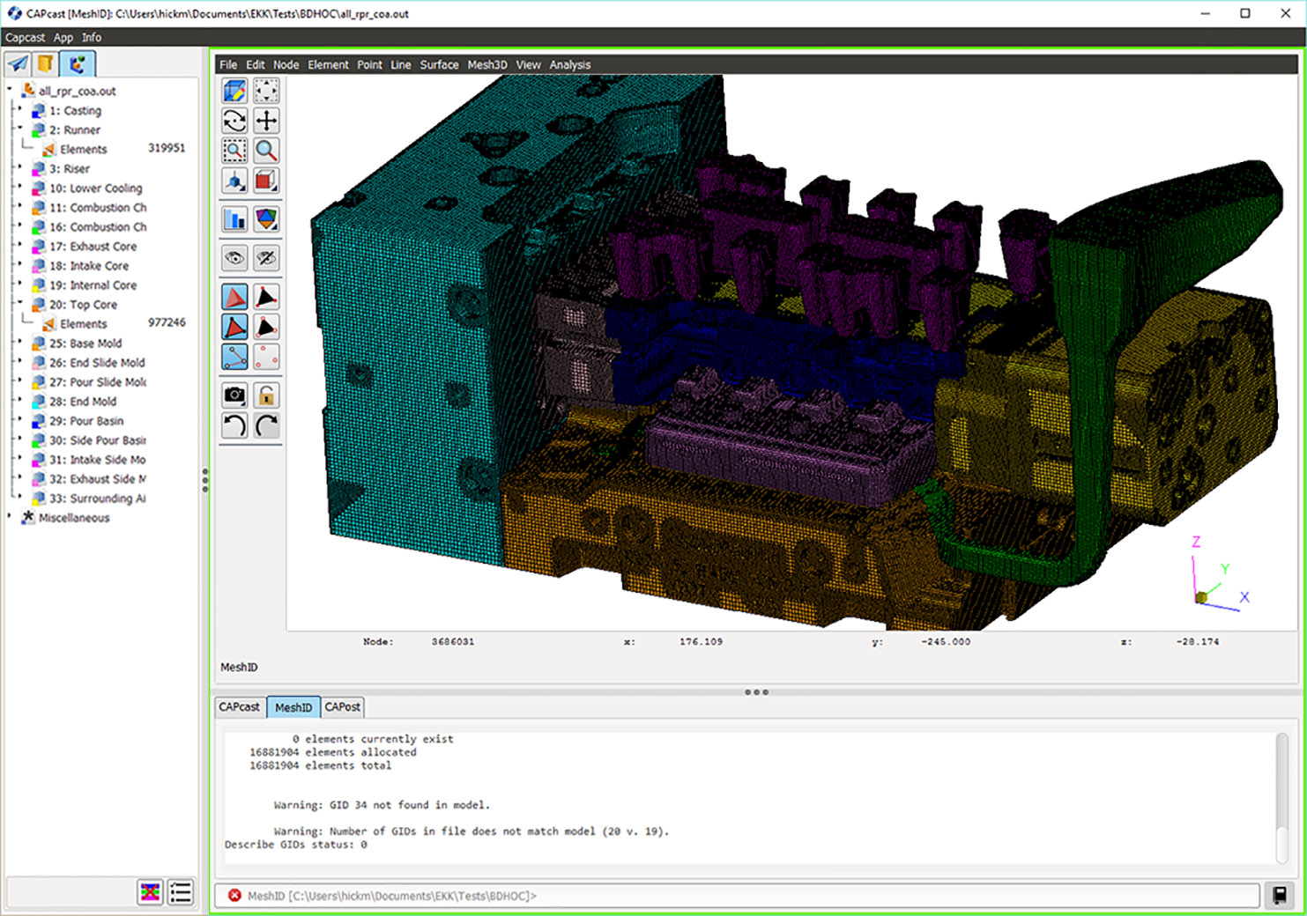Toggle red face with black edges display
Screen dimensions: 1307x916
pyautogui.click(x=234, y=327)
